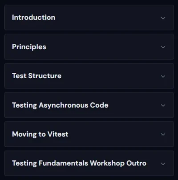Expand Test Structure using its chevron arrow
178x180 pixels.
[x=163, y=76]
